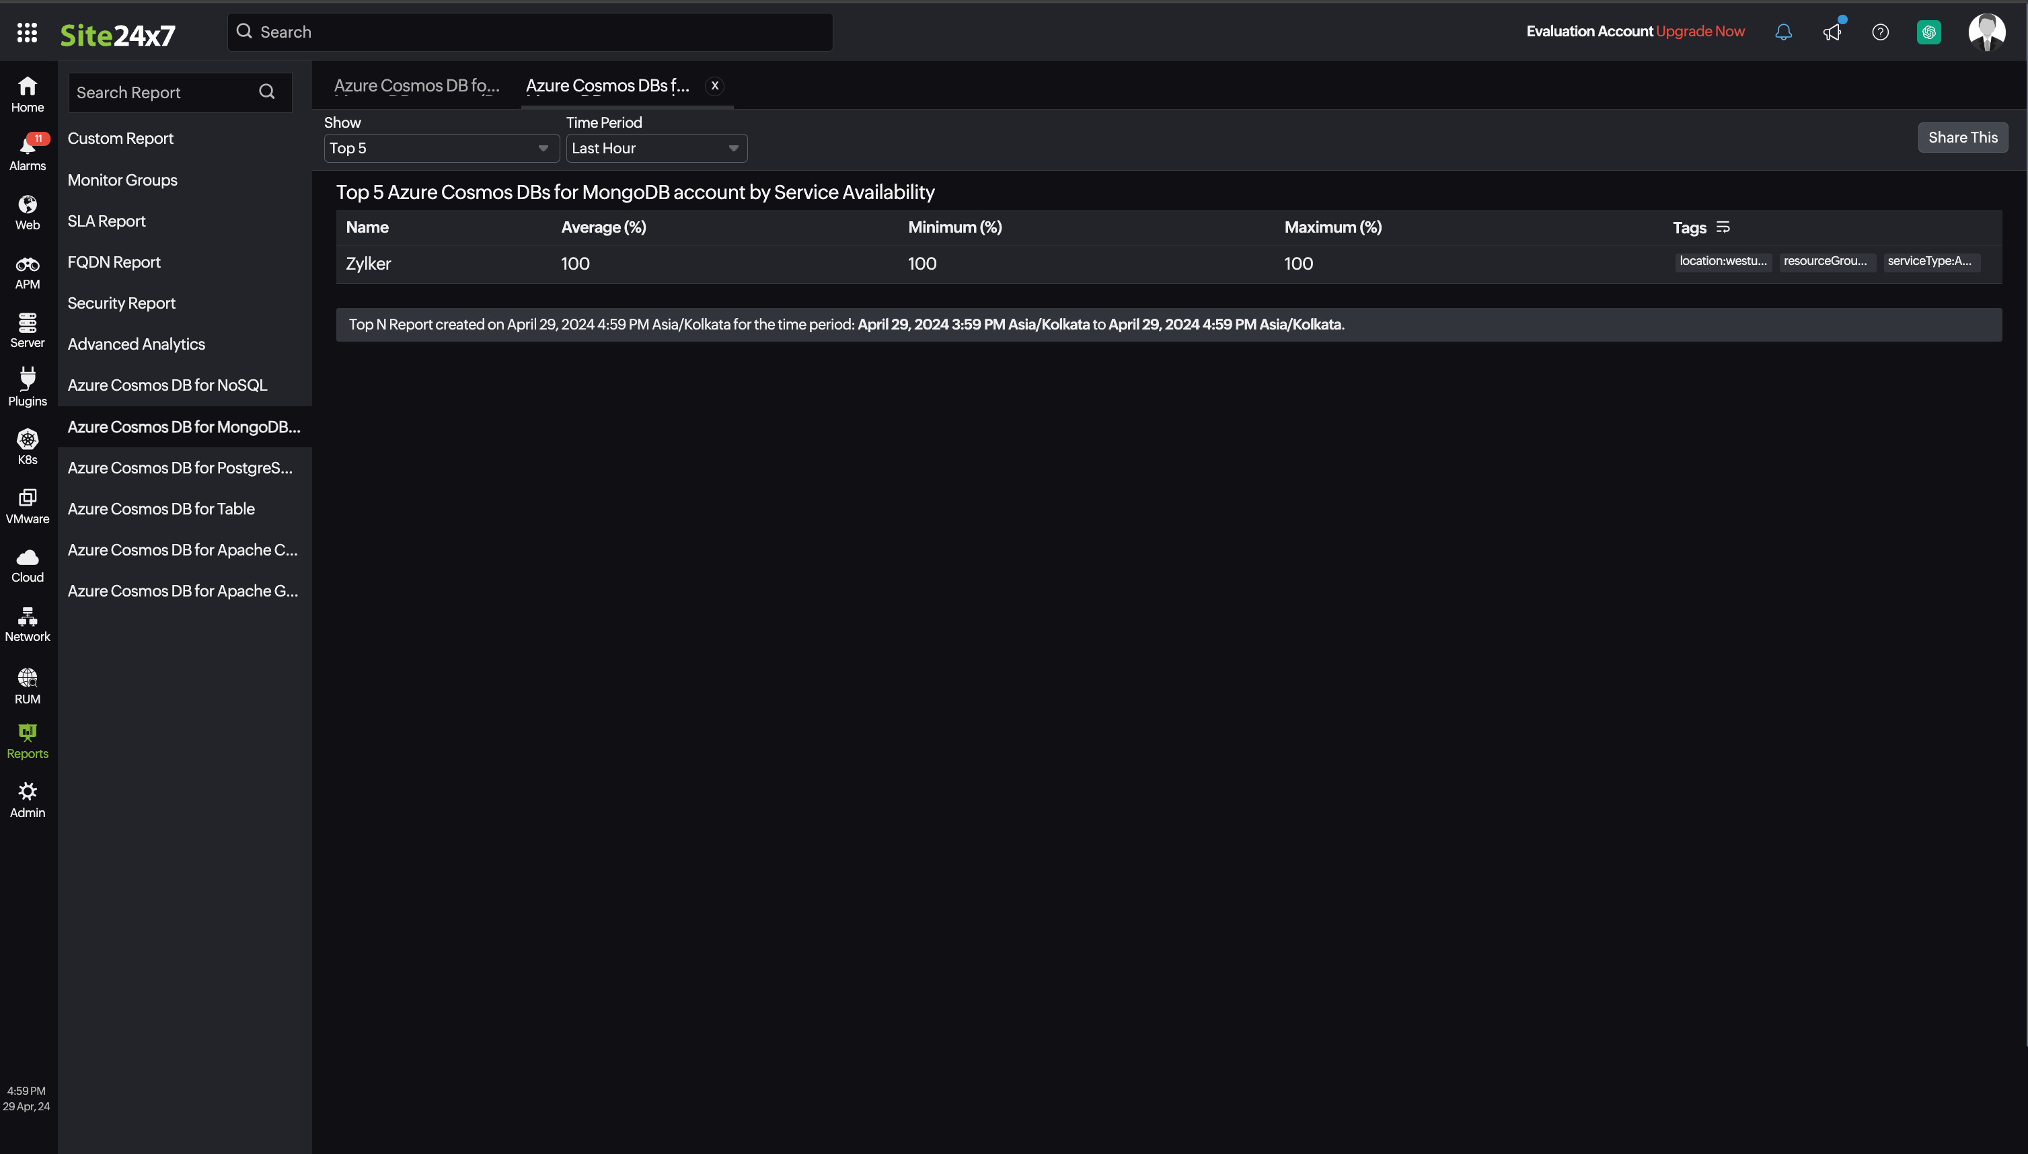Open the apps grid launcher
Screen dimensions: 2028x1154
pos(27,32)
